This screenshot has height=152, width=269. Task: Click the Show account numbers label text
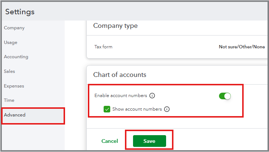(137, 109)
